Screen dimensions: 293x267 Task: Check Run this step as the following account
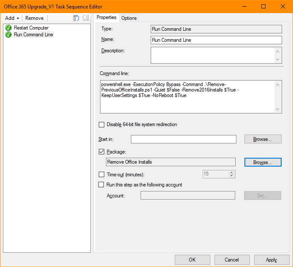tap(101, 185)
